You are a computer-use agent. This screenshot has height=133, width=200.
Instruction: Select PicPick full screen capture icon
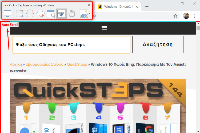[x=7, y=14]
